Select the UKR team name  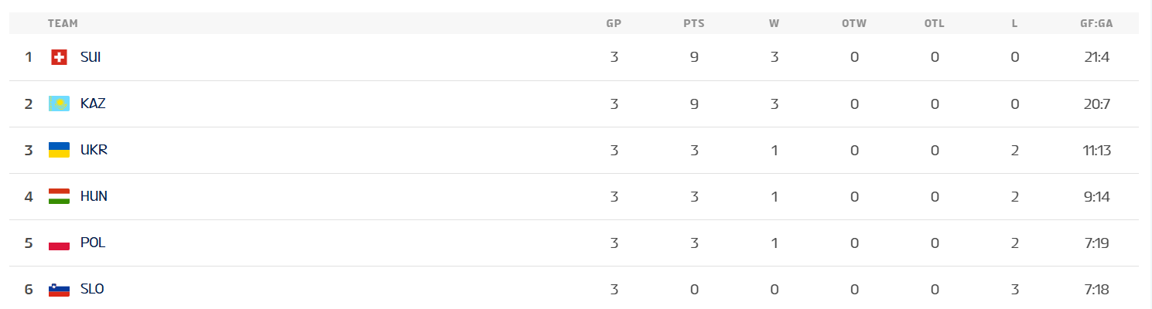[x=94, y=150]
